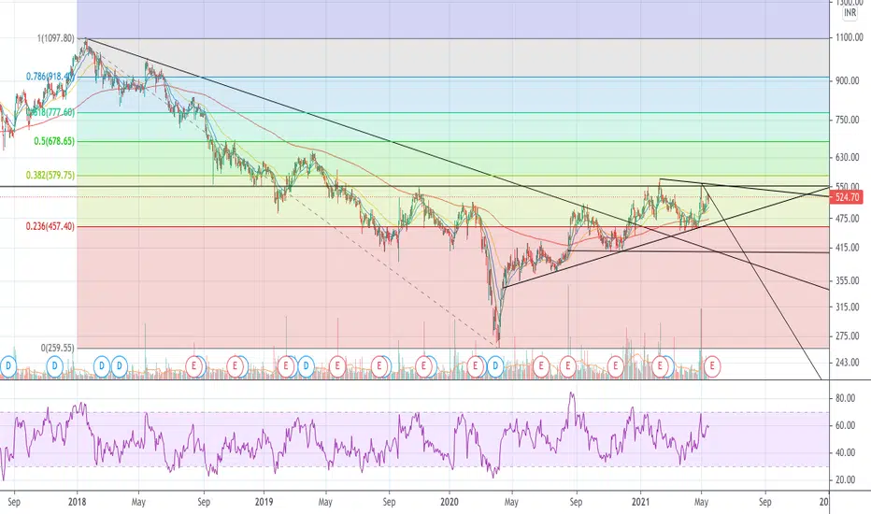Select the February 2019 earnings marker
The width and height of the screenshot is (871, 514).
click(286, 366)
